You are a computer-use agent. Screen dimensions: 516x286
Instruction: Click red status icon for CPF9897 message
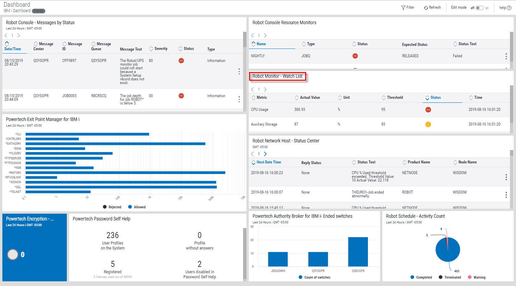[181, 61]
